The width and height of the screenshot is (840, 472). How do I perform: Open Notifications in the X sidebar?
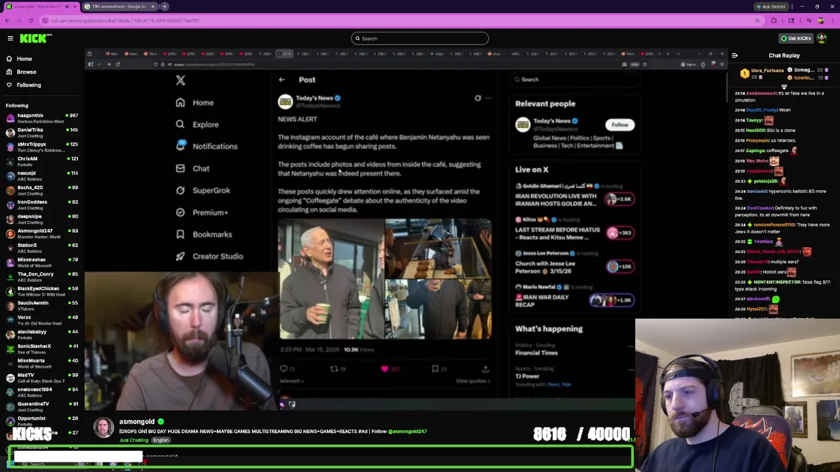207,146
